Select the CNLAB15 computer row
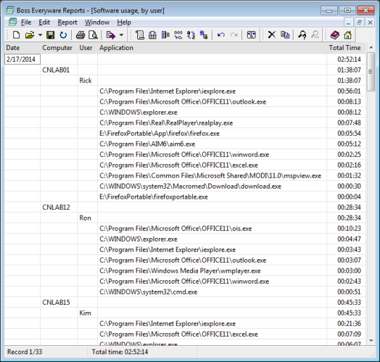This screenshot has height=362, width=380. pyautogui.click(x=185, y=302)
